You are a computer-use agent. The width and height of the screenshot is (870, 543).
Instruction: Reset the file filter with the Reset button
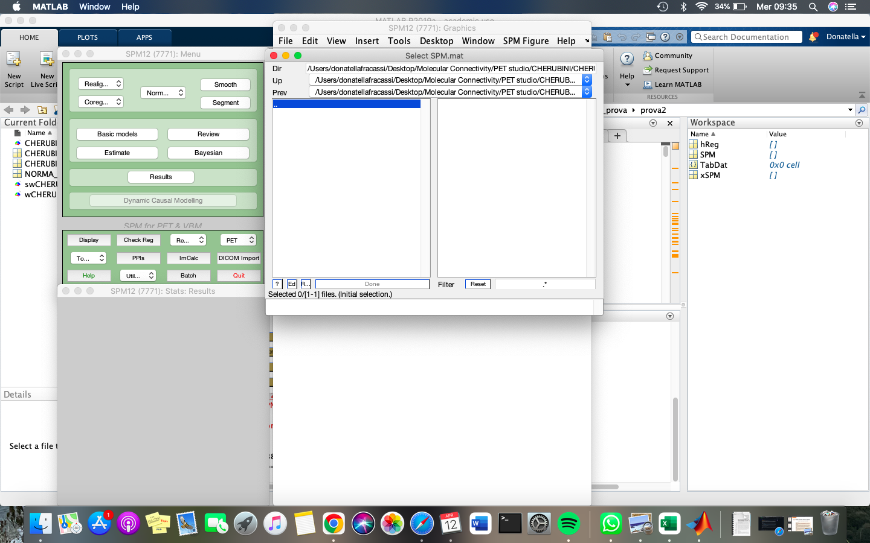(477, 284)
